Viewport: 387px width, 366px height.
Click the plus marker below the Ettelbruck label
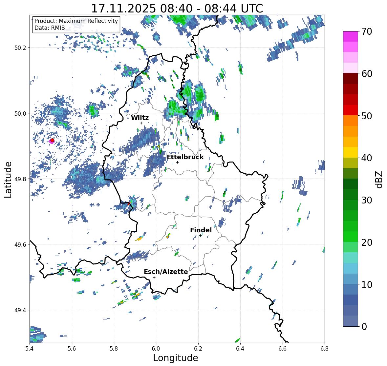point(178,162)
